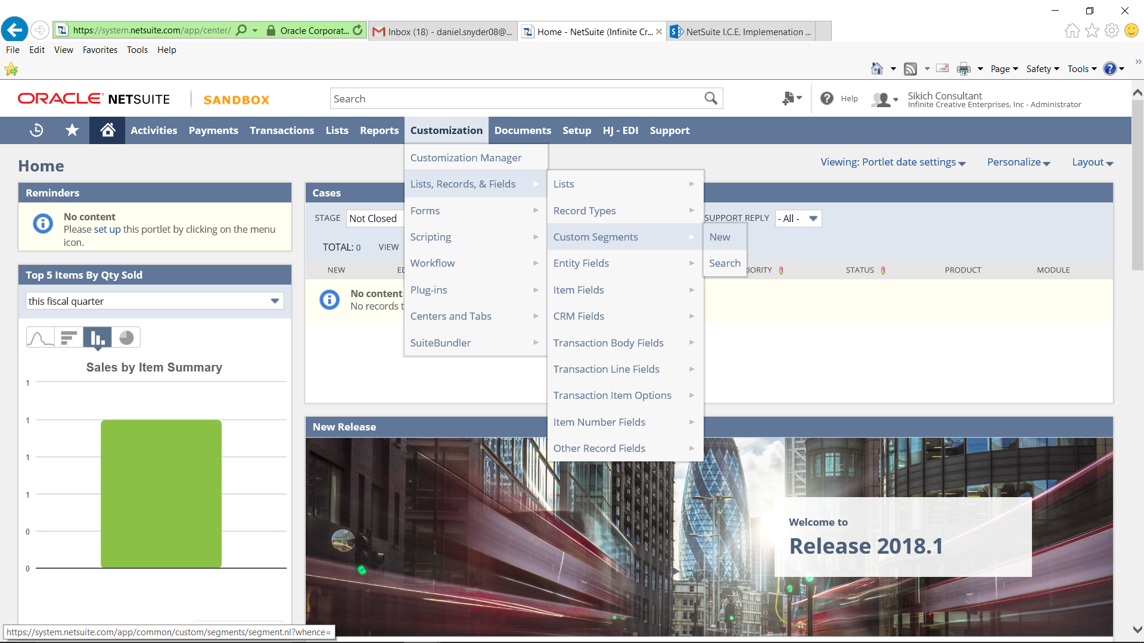Screen dimensions: 1144x643
Task: Open the Reports navigation menu
Action: pos(379,130)
